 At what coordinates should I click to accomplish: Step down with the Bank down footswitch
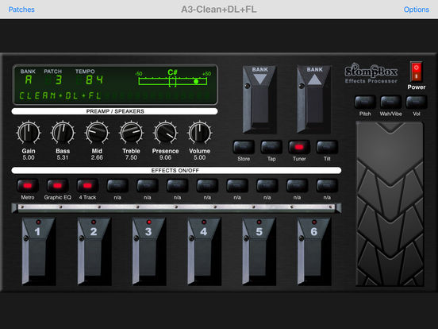pos(259,99)
